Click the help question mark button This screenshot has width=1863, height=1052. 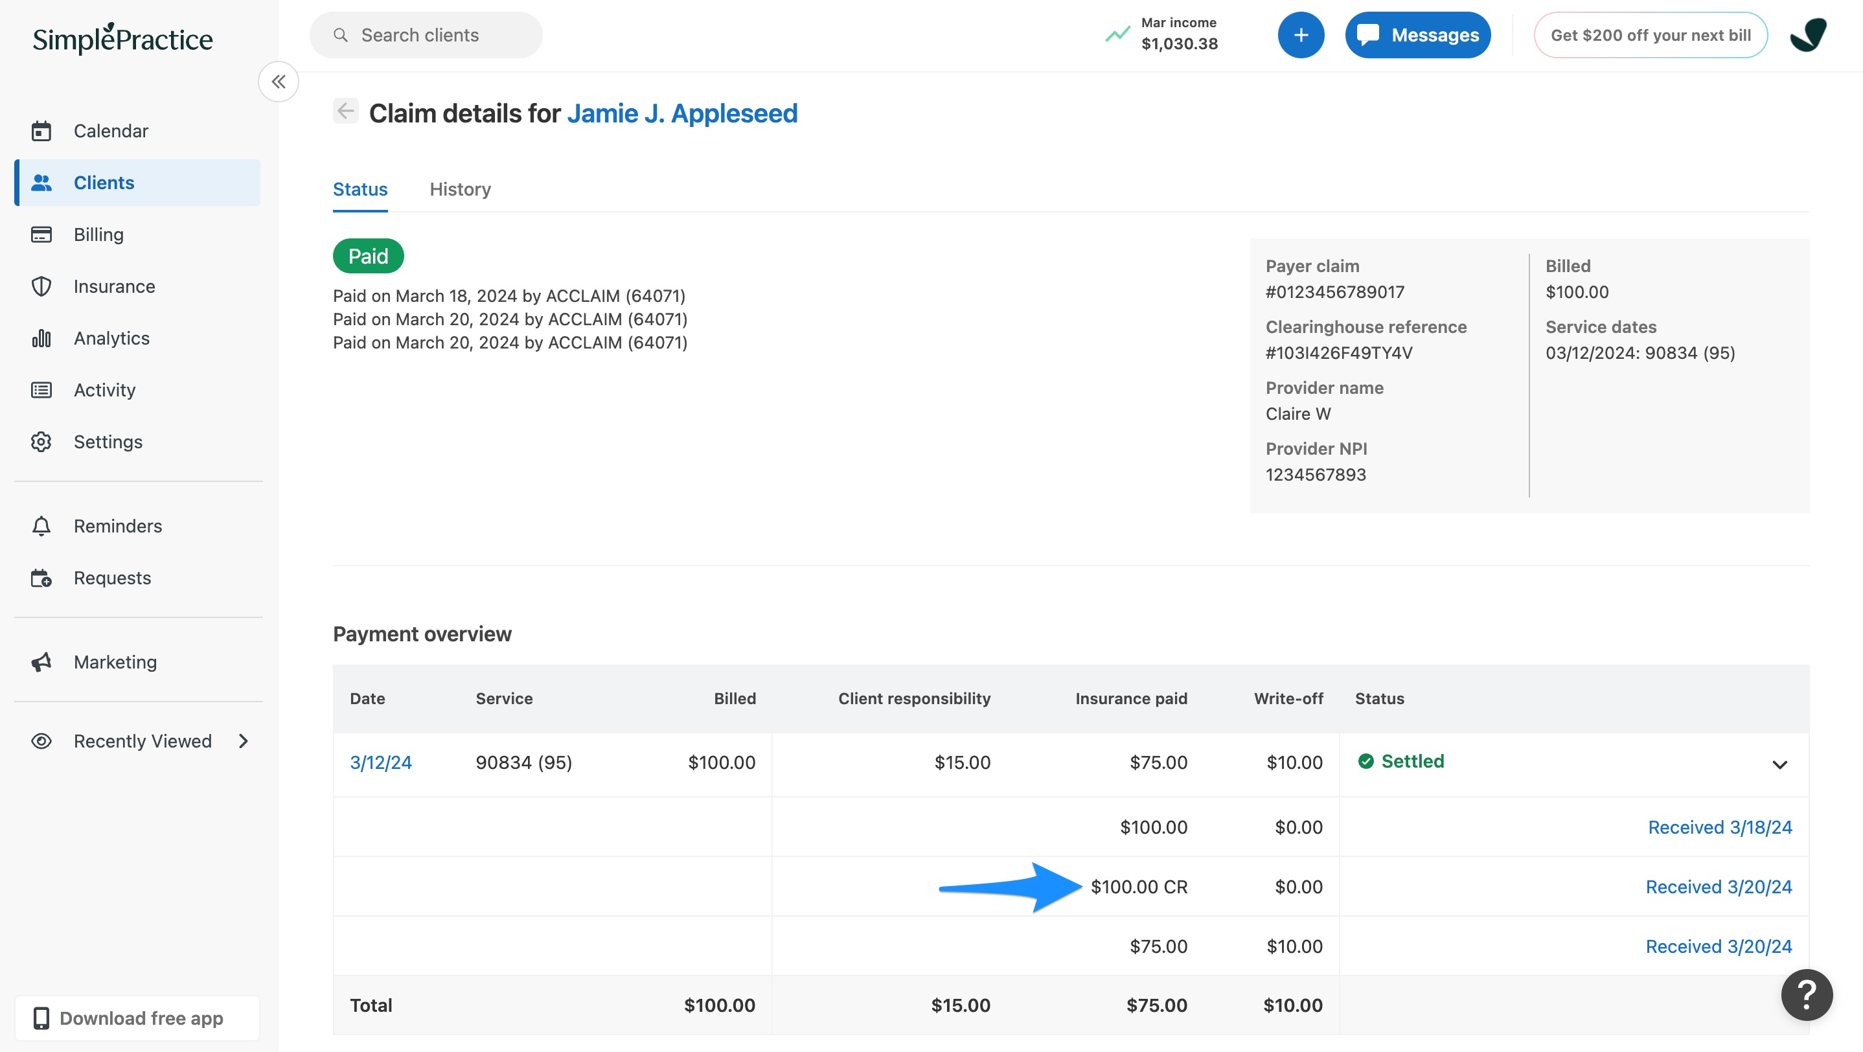tap(1807, 995)
